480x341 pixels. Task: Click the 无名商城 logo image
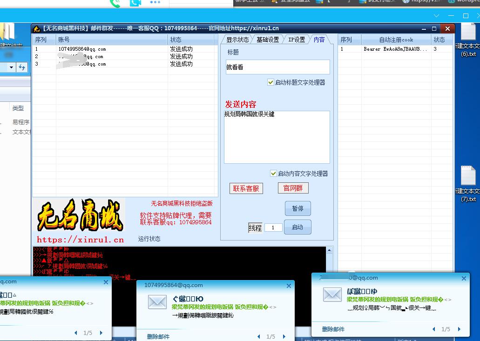pyautogui.click(x=80, y=215)
